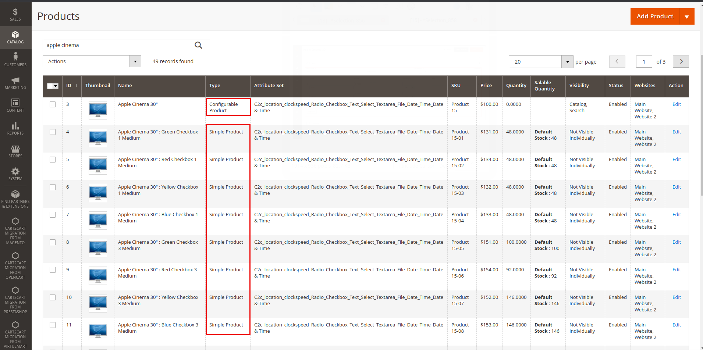Sort by the Type column header
703x350 pixels.
point(228,86)
